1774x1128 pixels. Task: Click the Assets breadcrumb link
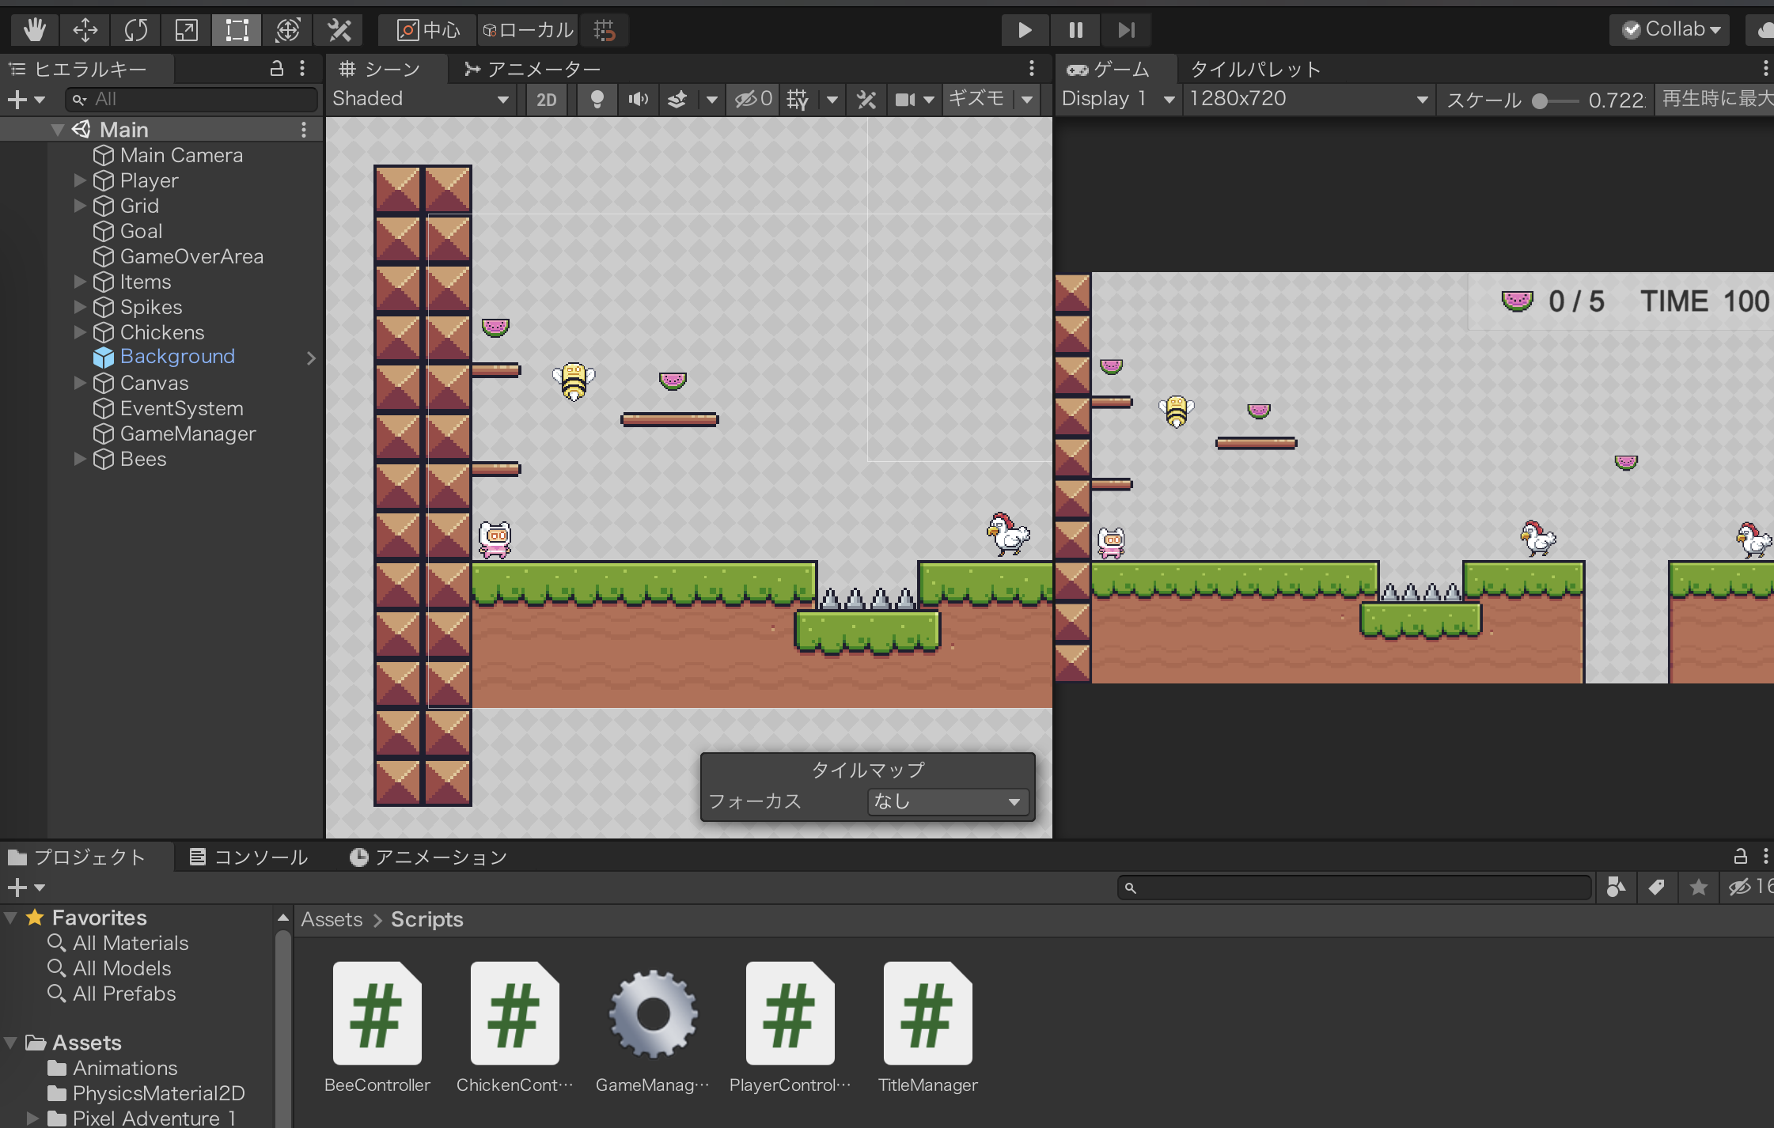pos(331,919)
